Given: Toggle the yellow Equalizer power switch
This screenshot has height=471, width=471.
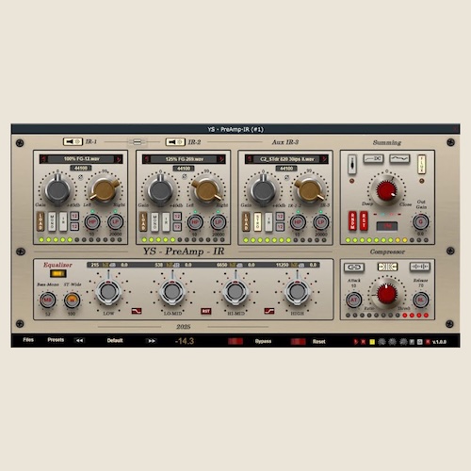Looking at the screenshot, I should click(x=57, y=273).
